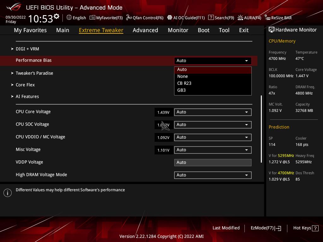Image resolution: width=323 pixels, height=242 pixels.
Task: Open the Boot tab
Action: (x=203, y=30)
